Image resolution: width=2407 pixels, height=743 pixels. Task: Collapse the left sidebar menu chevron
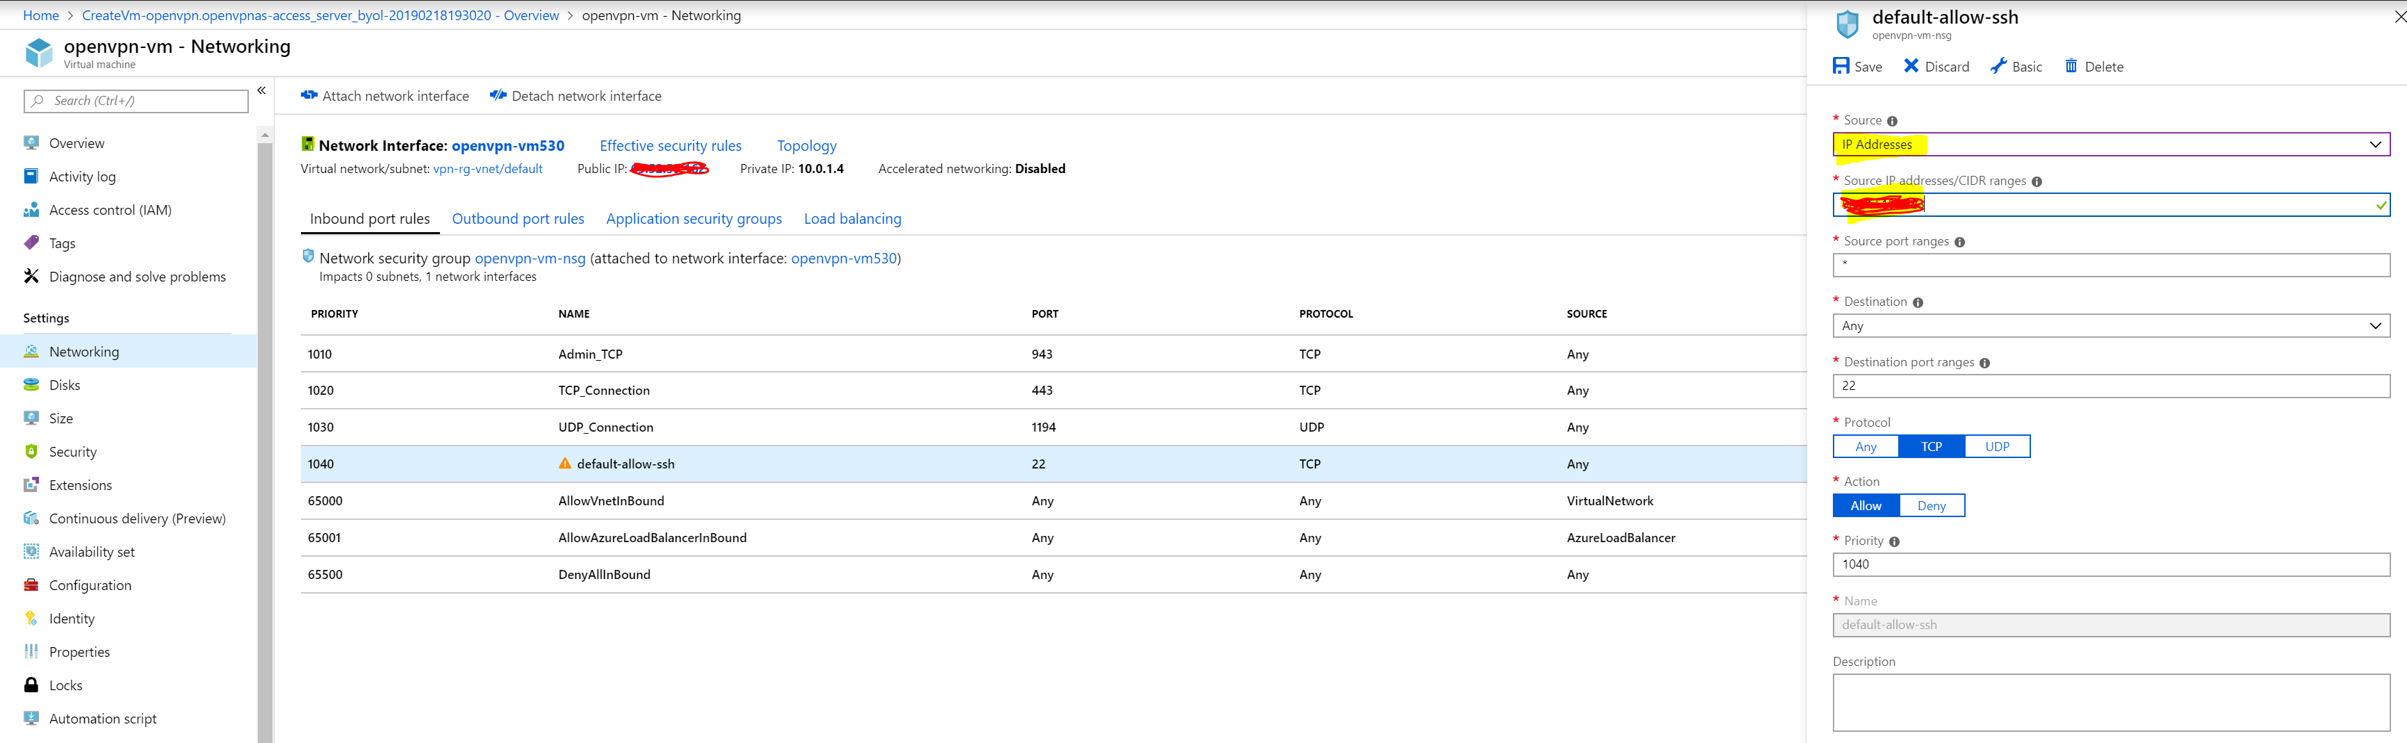(261, 90)
